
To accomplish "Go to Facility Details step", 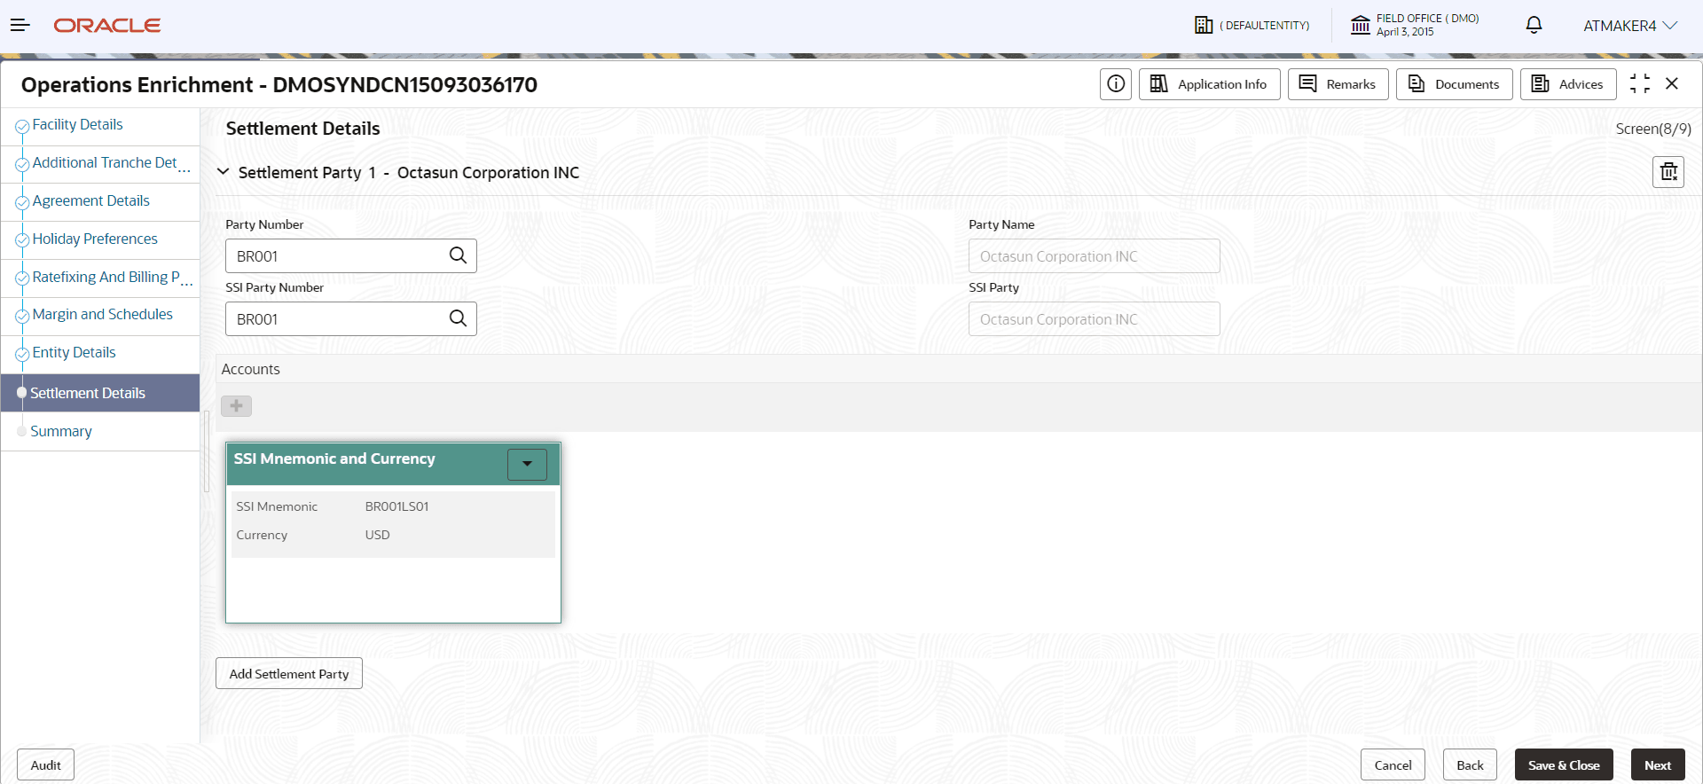I will tap(77, 125).
